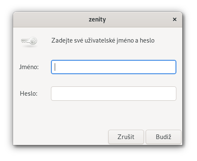197x161 pixels.
Task: Focus the Heslo password field
Action: [114, 94]
